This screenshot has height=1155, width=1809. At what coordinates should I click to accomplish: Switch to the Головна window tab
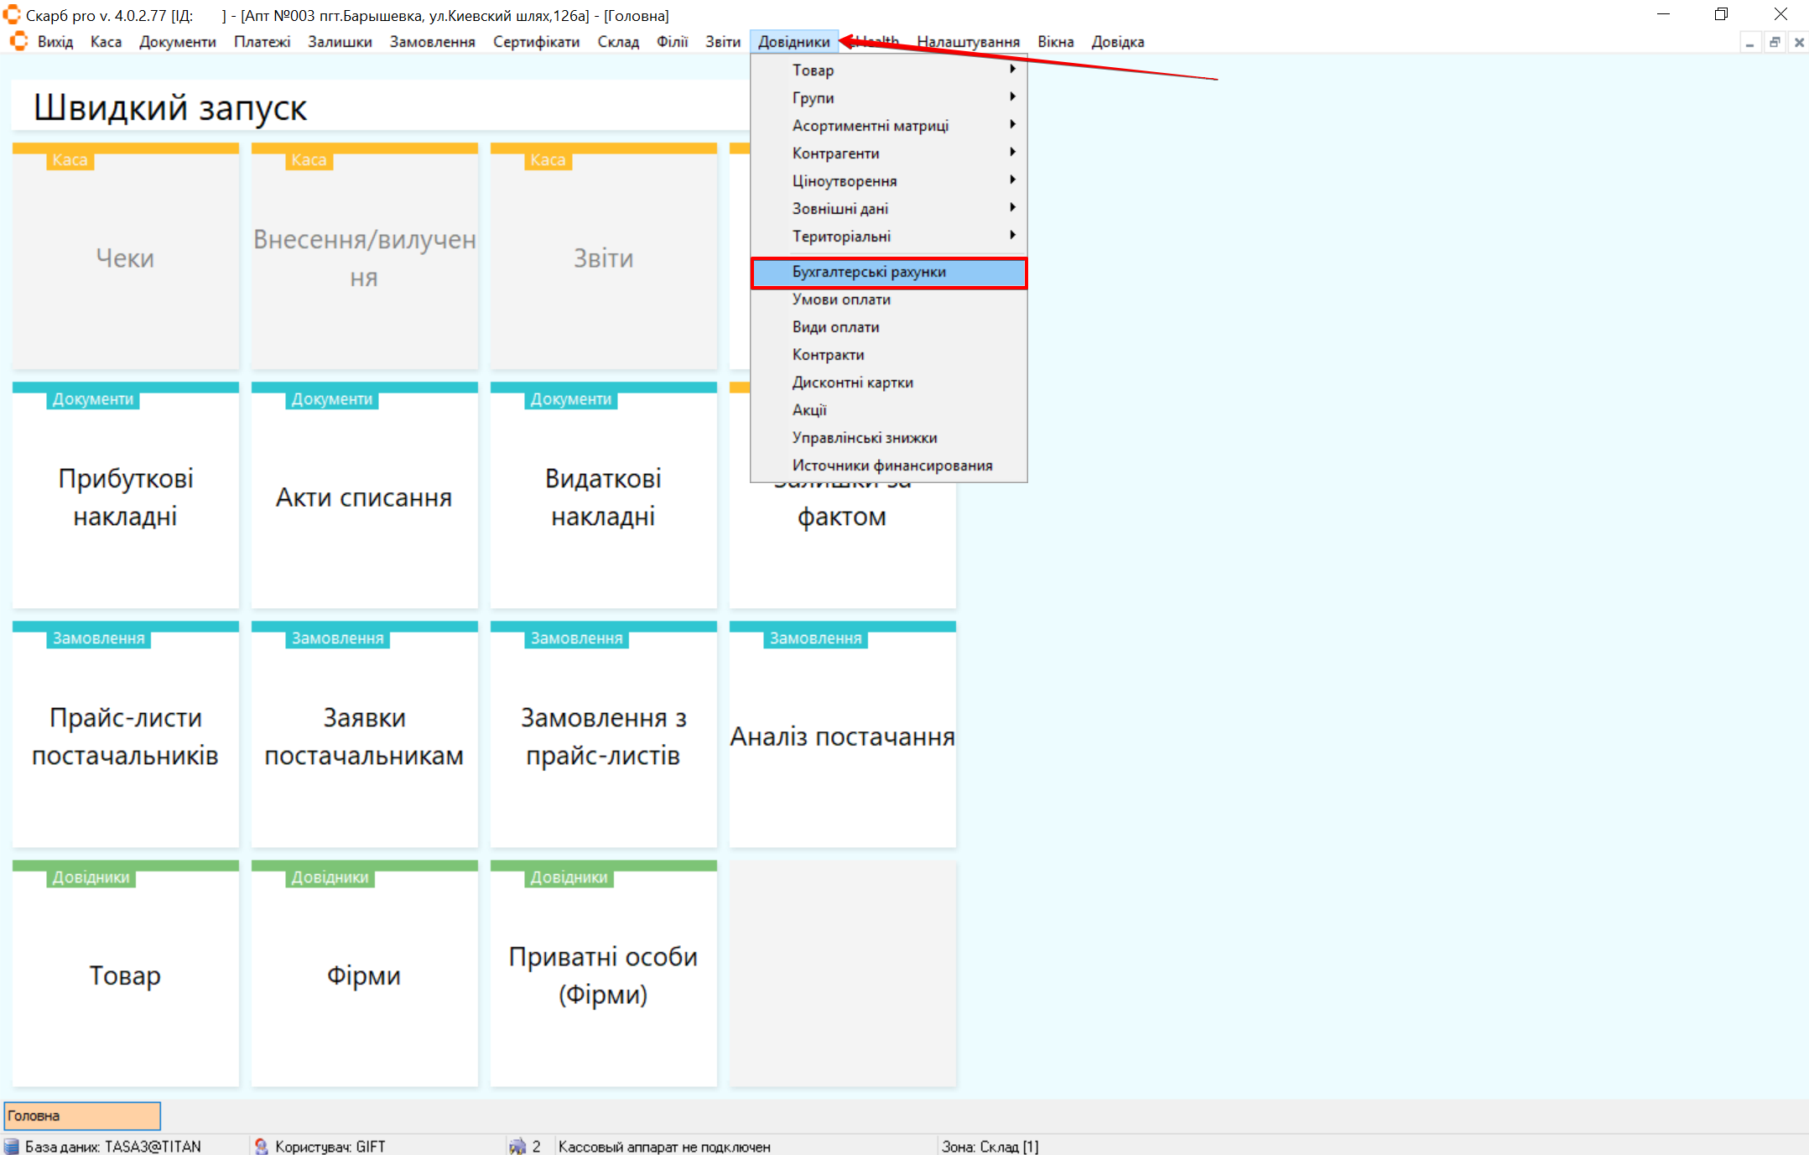click(x=82, y=1116)
